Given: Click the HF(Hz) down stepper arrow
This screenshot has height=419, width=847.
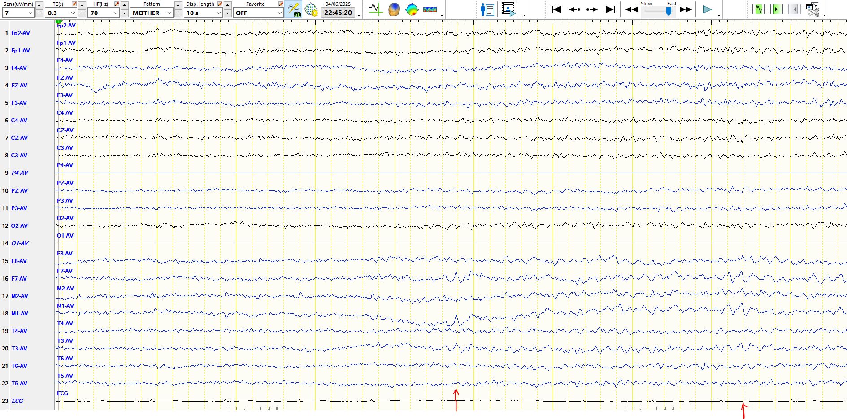Looking at the screenshot, I should (x=125, y=13).
